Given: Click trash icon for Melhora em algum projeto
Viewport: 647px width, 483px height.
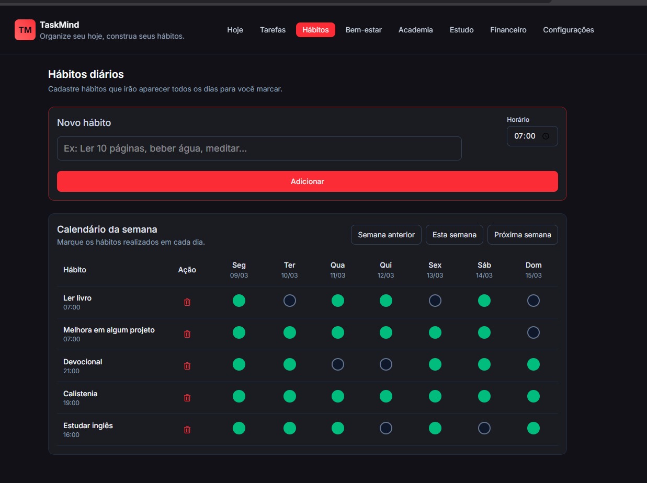Looking at the screenshot, I should (187, 334).
